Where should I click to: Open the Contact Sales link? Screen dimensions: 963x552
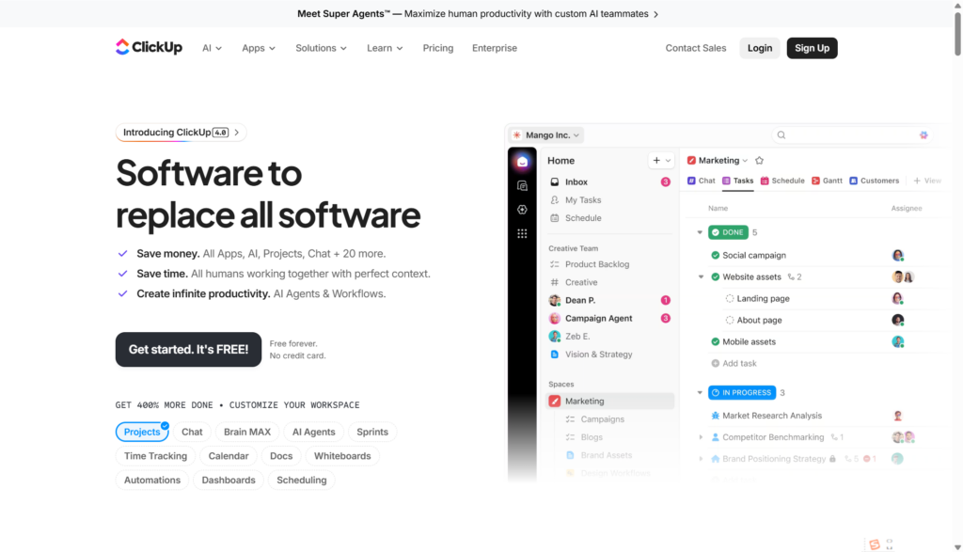(x=695, y=48)
